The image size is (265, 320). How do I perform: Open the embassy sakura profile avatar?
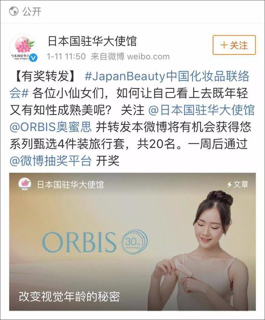click(x=25, y=48)
